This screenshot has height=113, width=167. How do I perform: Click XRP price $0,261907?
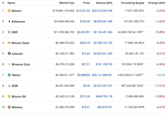(x=83, y=32)
